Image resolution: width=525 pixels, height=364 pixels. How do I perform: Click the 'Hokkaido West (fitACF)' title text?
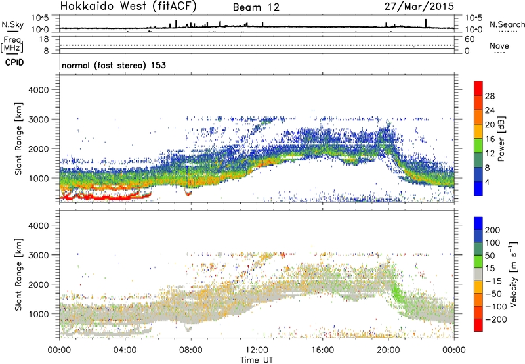[x=128, y=7]
